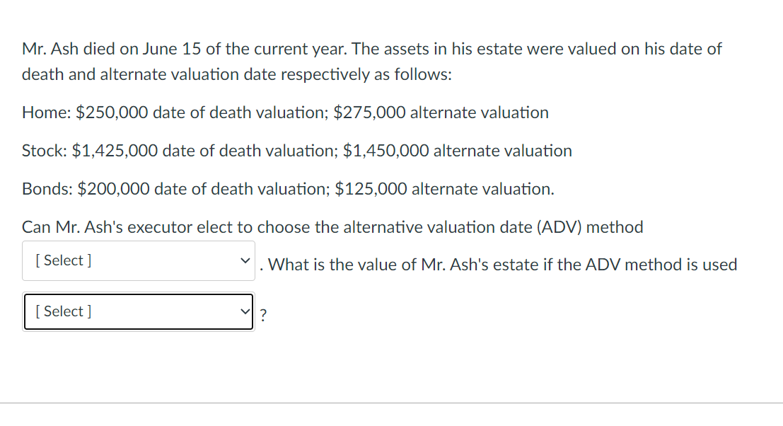Click the Bonds valuation line of text
This screenshot has width=783, height=426.
click(288, 189)
